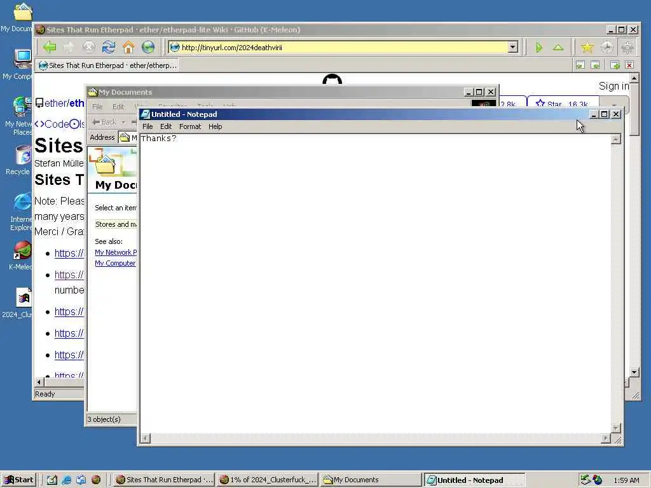Click the green Go arrow button
This screenshot has height=488, width=651.
(539, 48)
